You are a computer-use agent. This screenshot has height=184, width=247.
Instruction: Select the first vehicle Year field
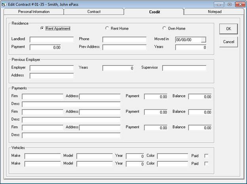135,156
